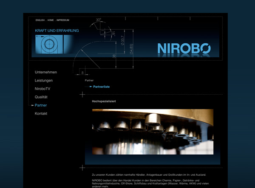Open the Unternehmen menu item

(x=45, y=72)
